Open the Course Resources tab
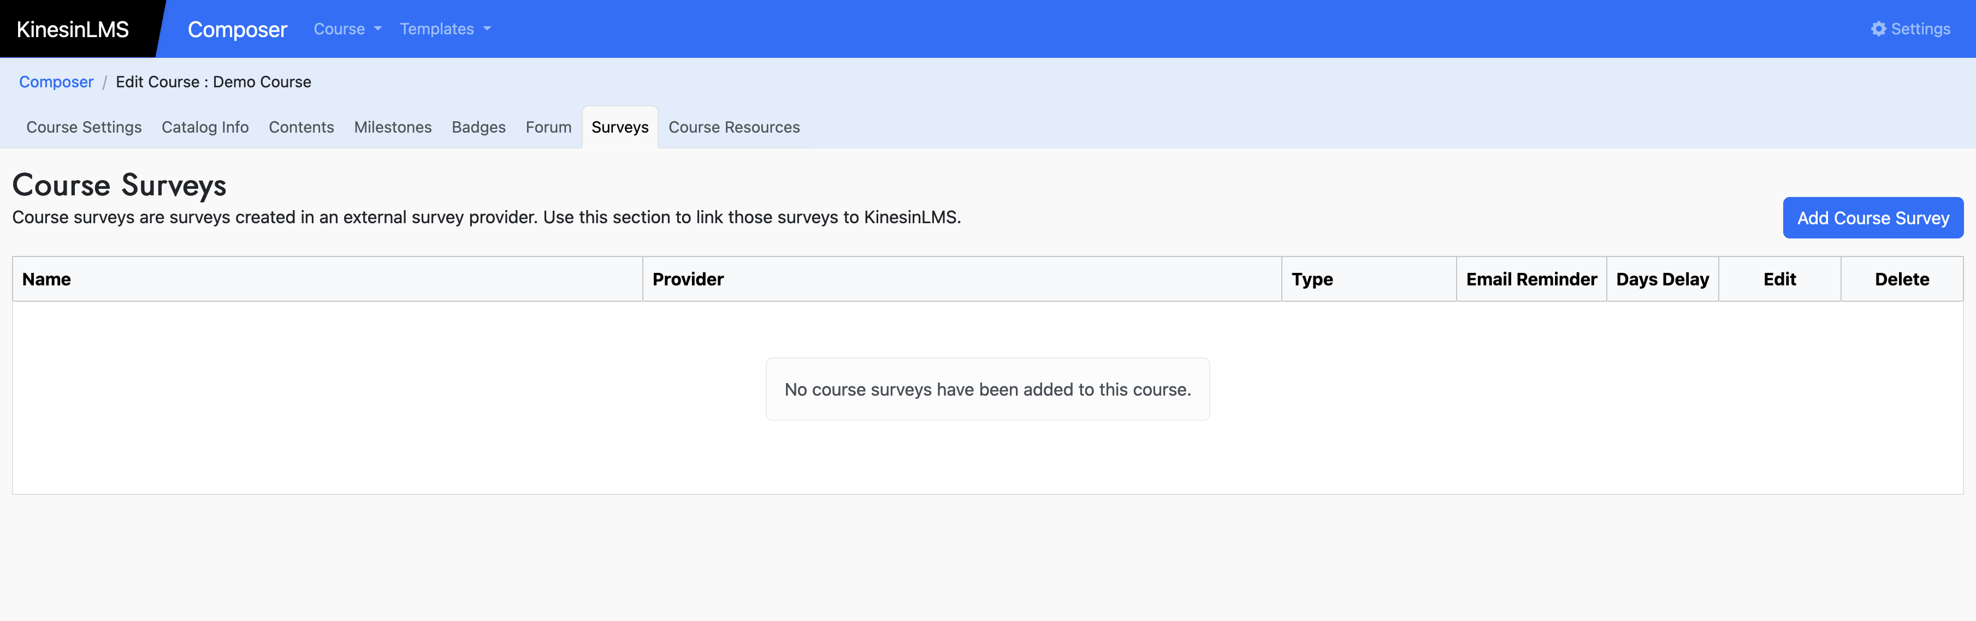1976x621 pixels. tap(733, 127)
